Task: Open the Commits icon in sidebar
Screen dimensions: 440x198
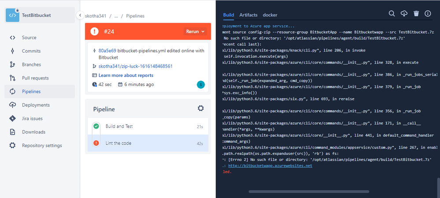Action: 12,51
